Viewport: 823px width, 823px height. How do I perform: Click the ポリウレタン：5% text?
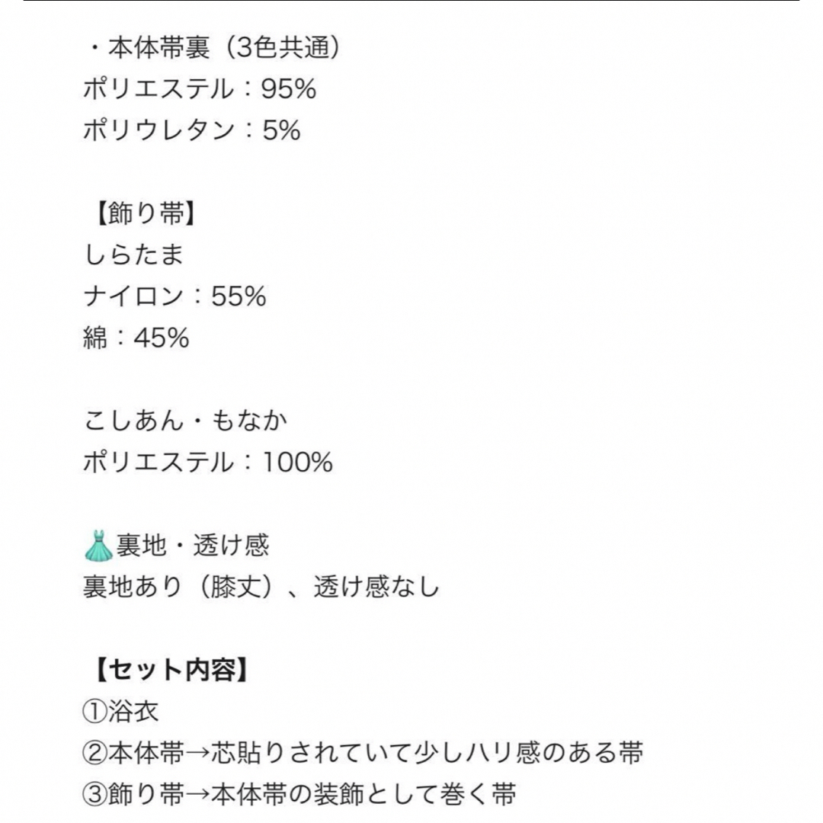click(x=191, y=130)
